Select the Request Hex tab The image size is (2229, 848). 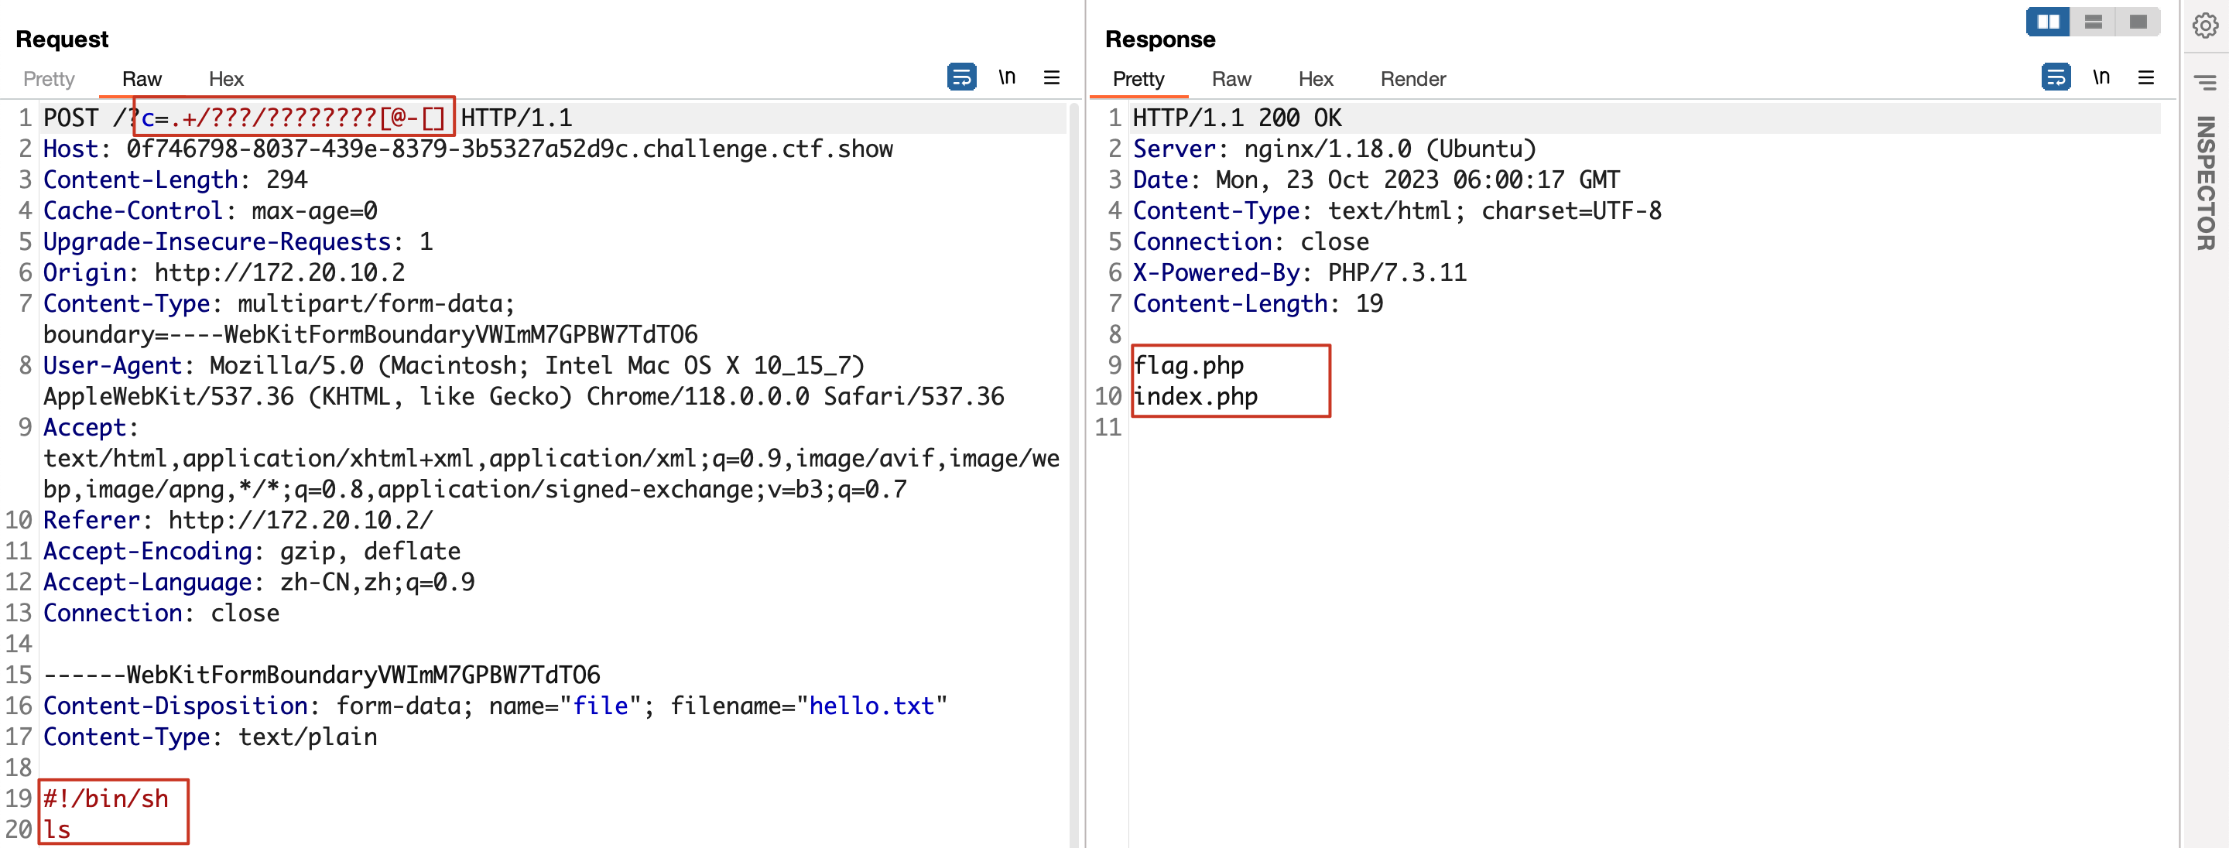[226, 79]
